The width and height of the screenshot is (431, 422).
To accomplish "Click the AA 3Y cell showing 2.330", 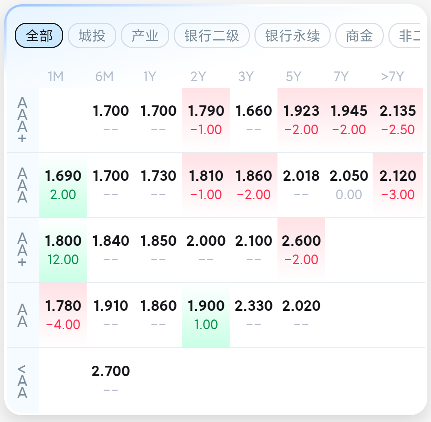I will 253,315.
